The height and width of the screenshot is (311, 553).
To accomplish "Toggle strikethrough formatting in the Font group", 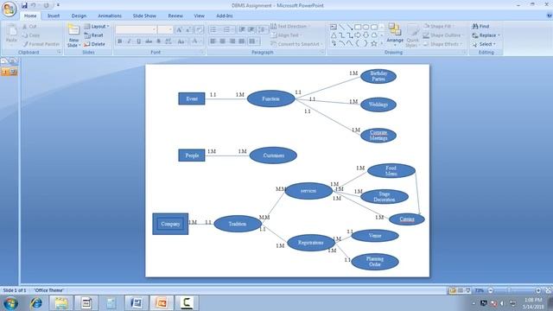I will click(x=149, y=41).
